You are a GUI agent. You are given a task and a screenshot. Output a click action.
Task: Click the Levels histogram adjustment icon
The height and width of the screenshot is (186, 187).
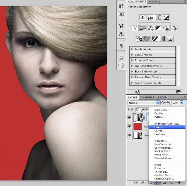click(x=151, y=17)
